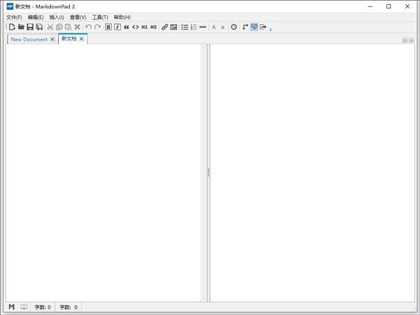The image size is (420, 315).
Task: Open the 工具(T) menu
Action: coord(100,17)
